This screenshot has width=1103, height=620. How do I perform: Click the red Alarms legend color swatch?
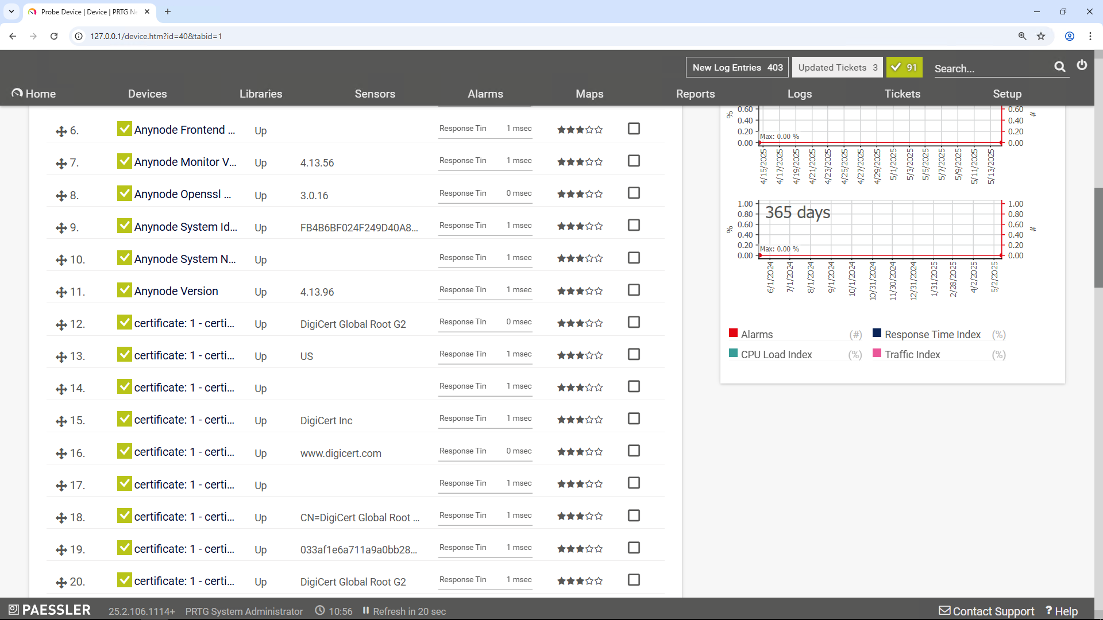(x=733, y=332)
